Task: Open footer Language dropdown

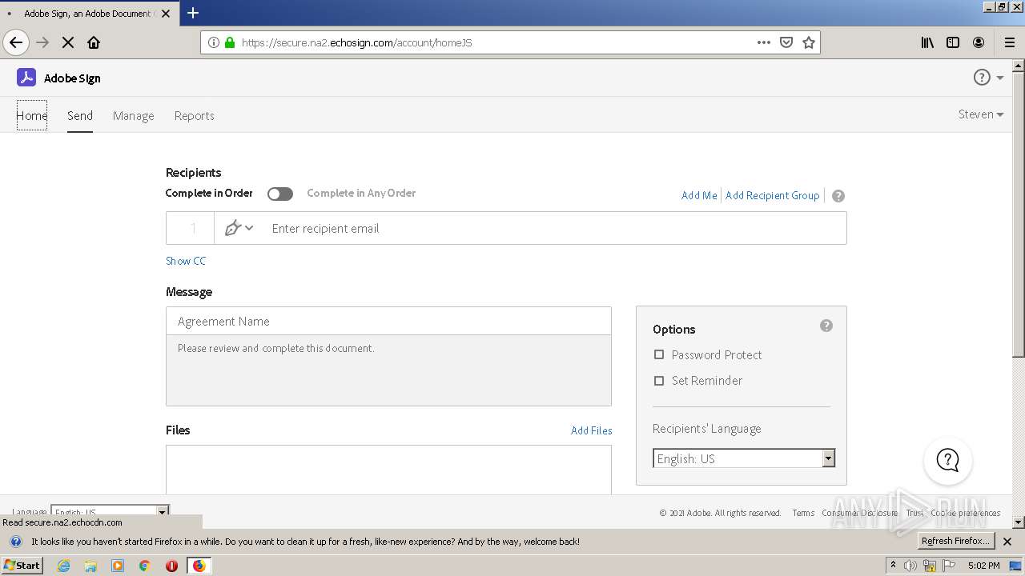Action: (110, 511)
